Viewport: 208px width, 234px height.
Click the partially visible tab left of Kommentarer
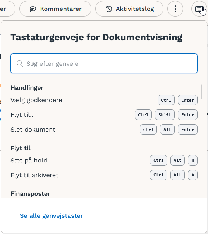[7, 9]
